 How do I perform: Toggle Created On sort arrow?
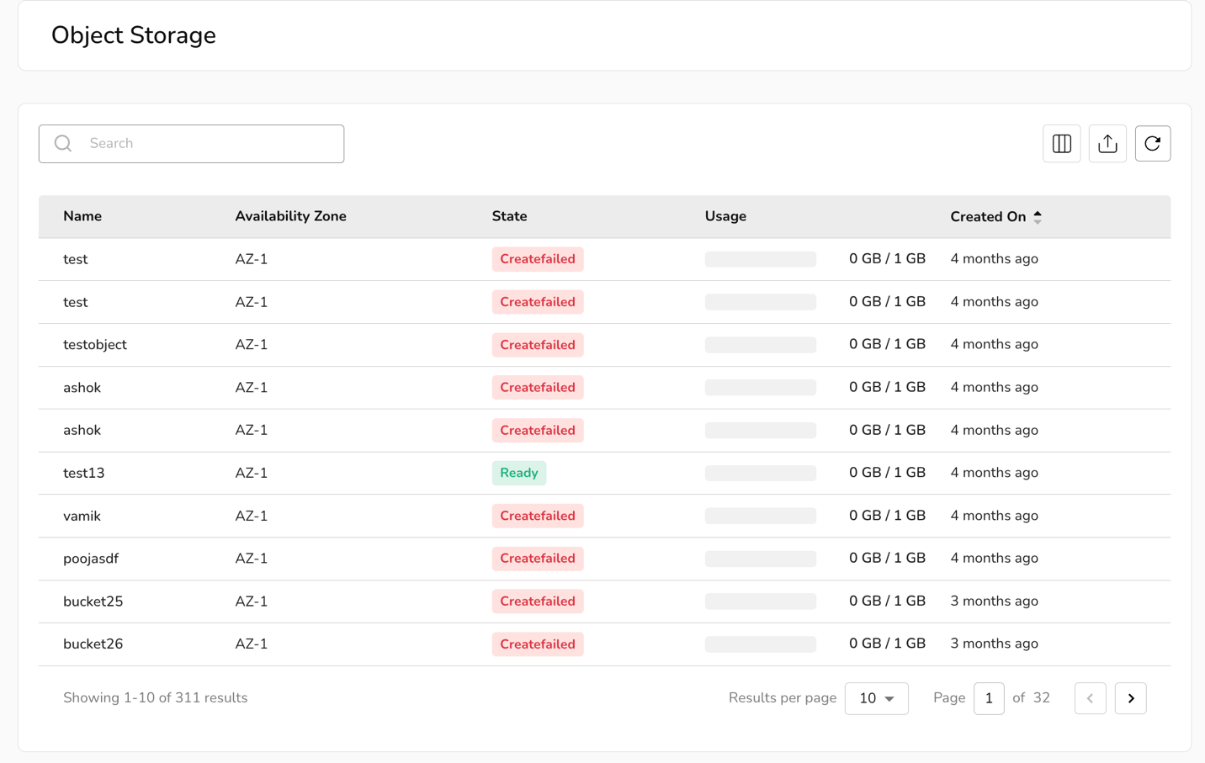[1038, 217]
